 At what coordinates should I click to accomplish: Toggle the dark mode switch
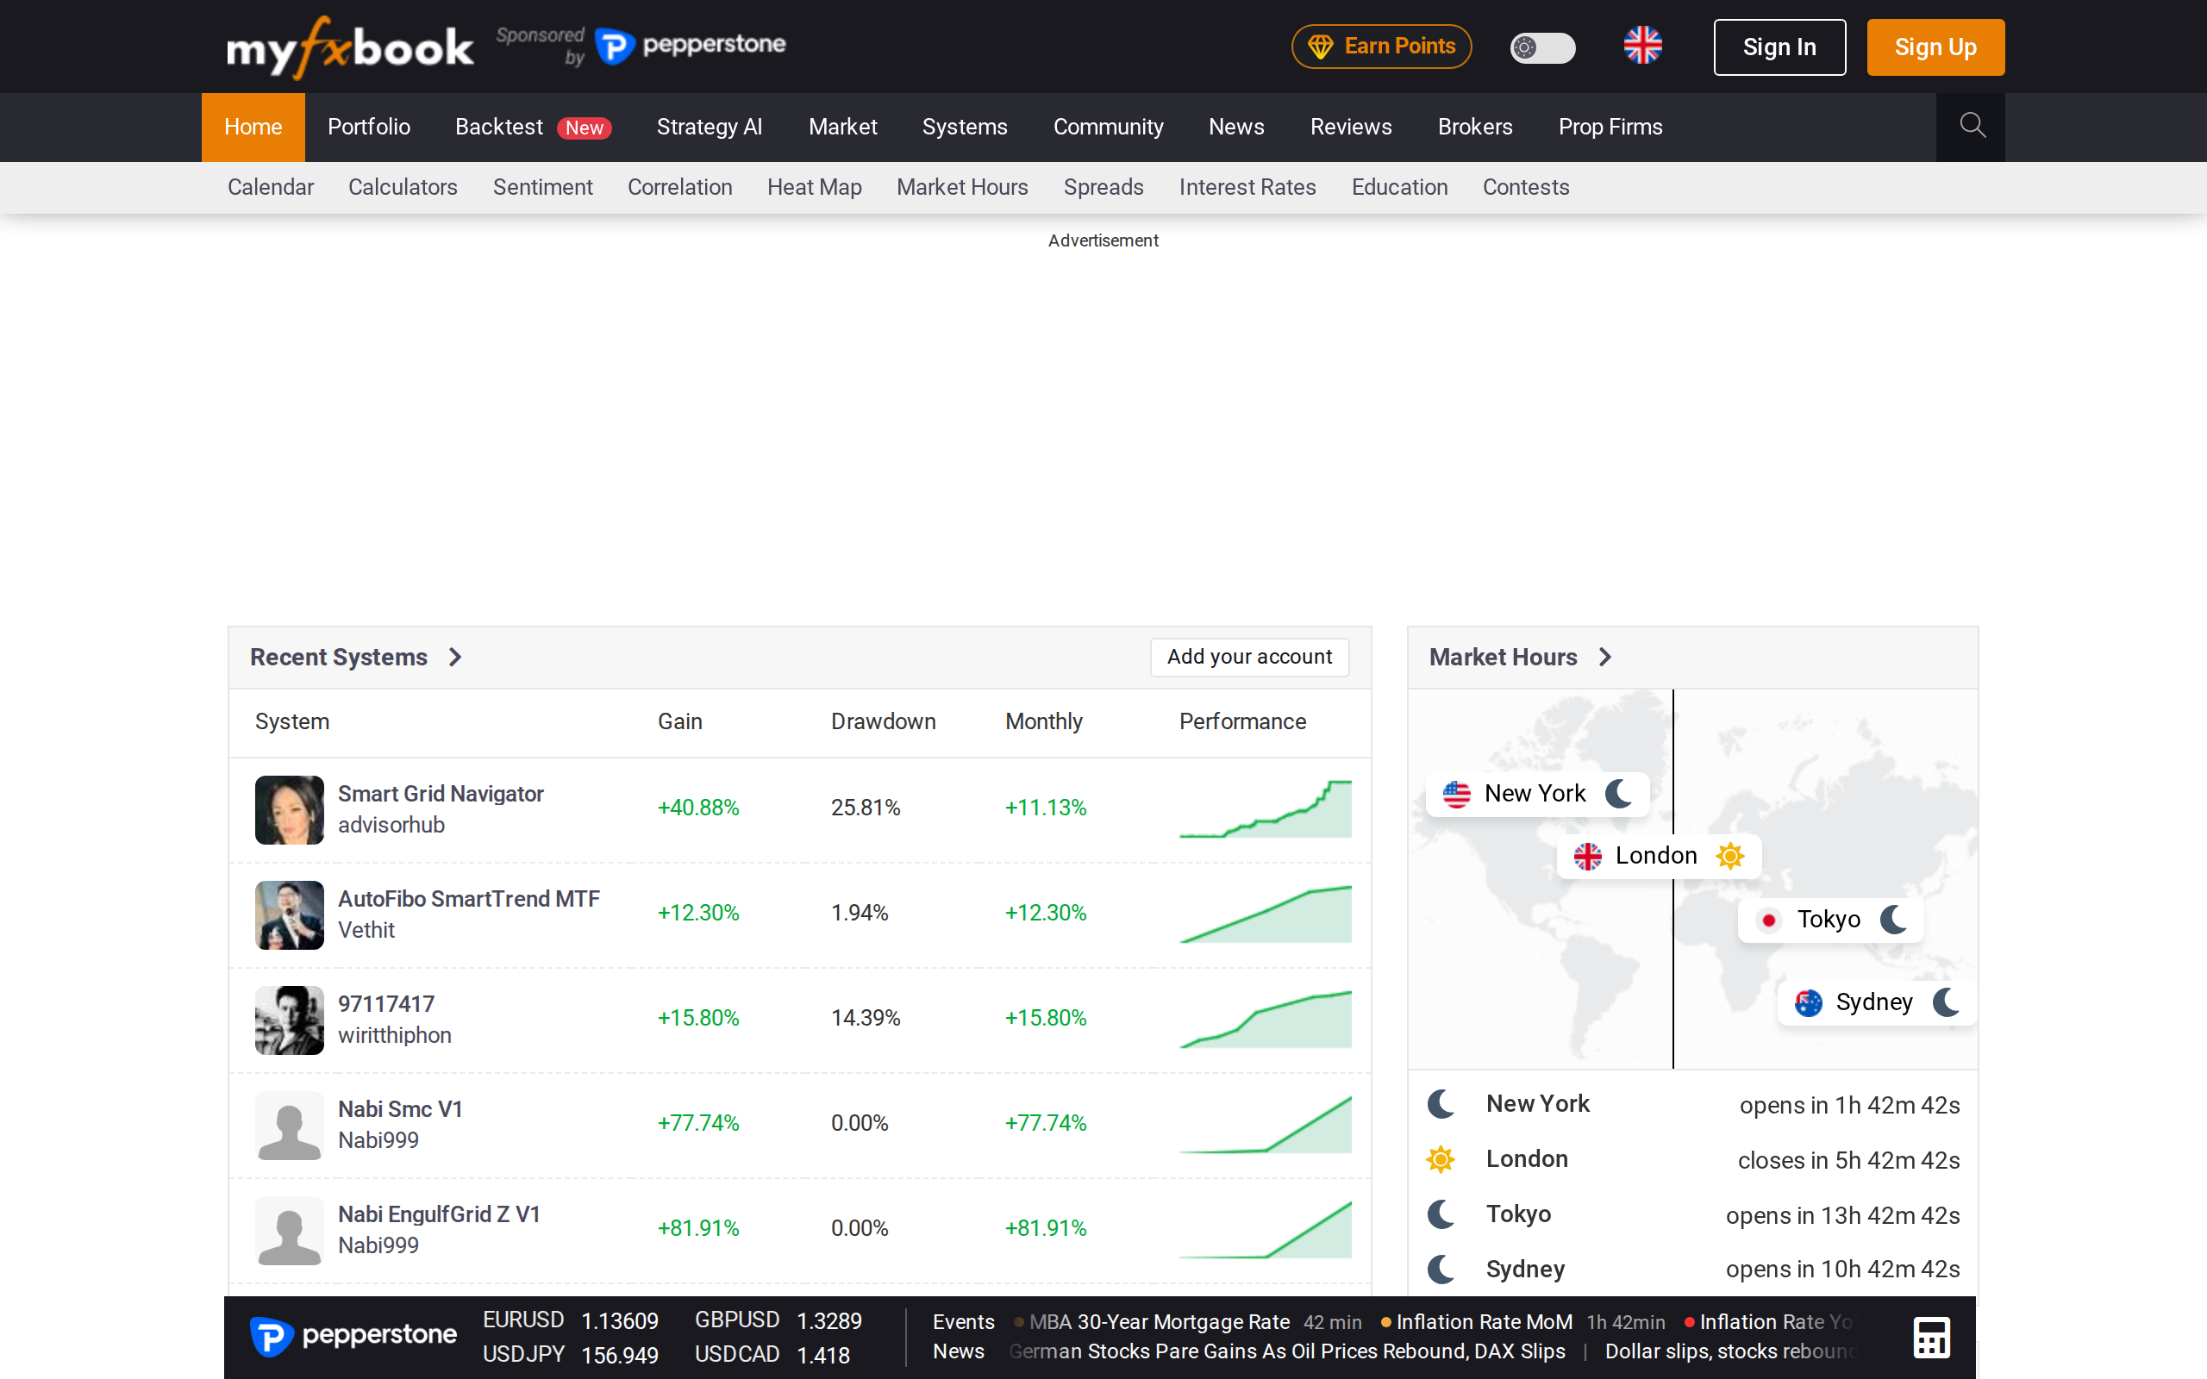1542,47
